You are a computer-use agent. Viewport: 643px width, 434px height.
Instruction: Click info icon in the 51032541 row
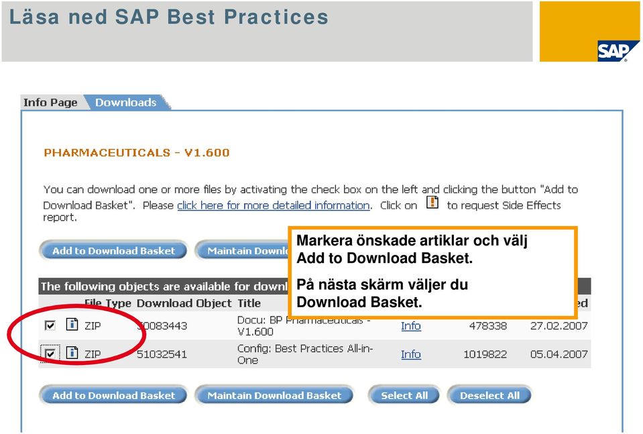point(72,353)
